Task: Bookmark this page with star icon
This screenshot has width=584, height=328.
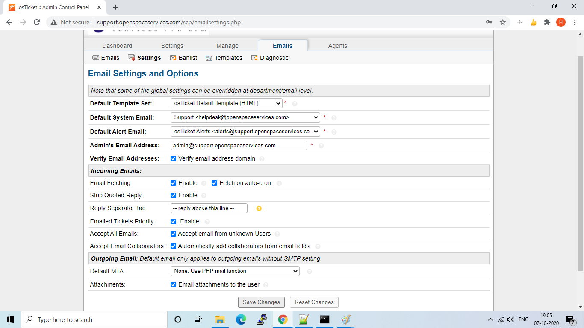Action: coord(503,22)
